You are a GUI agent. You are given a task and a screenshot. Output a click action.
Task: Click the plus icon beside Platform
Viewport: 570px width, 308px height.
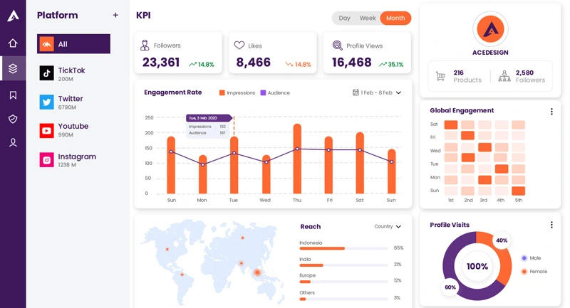[115, 15]
